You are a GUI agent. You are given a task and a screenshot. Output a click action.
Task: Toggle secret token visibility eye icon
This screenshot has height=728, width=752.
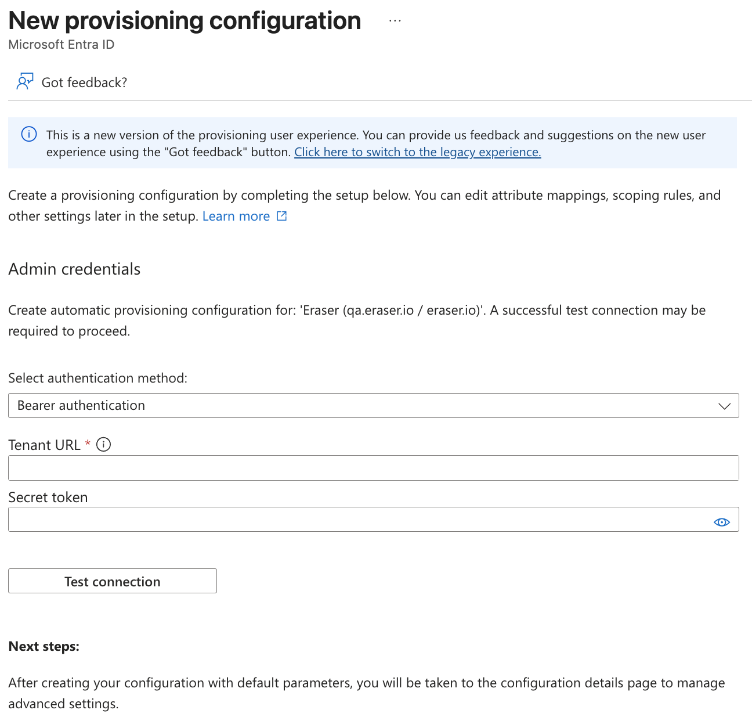721,522
